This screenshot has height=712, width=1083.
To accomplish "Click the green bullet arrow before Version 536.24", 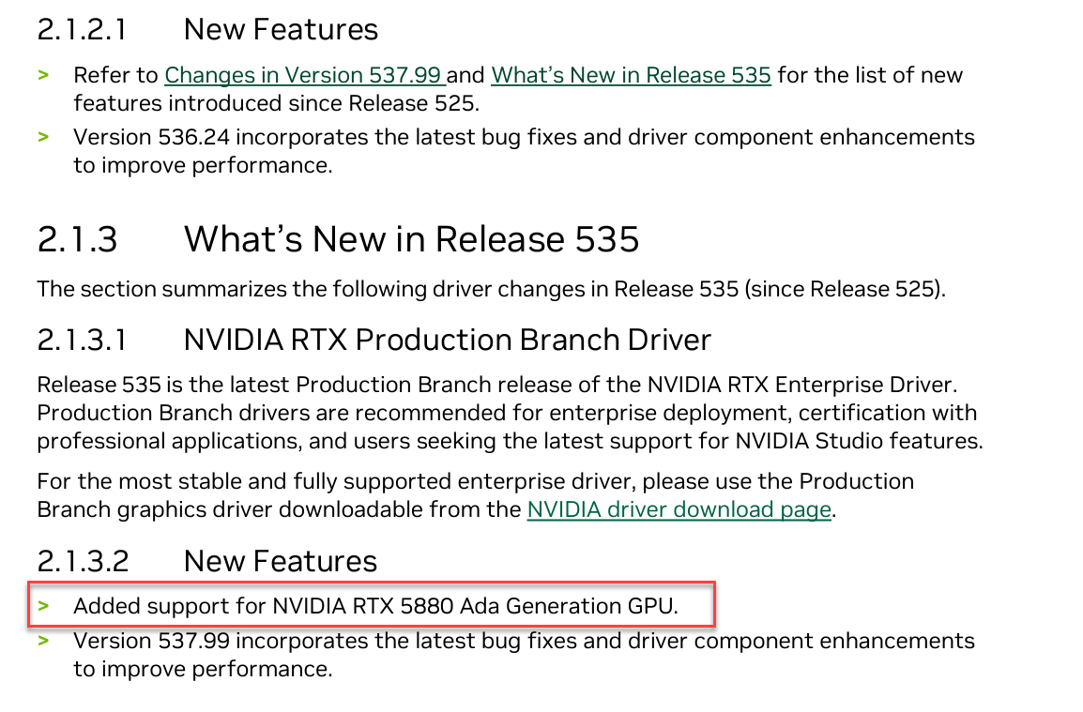I will coord(43,137).
